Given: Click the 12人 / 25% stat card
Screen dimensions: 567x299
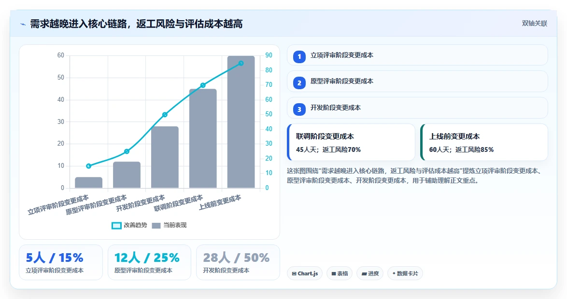Looking at the screenshot, I should tap(149, 262).
